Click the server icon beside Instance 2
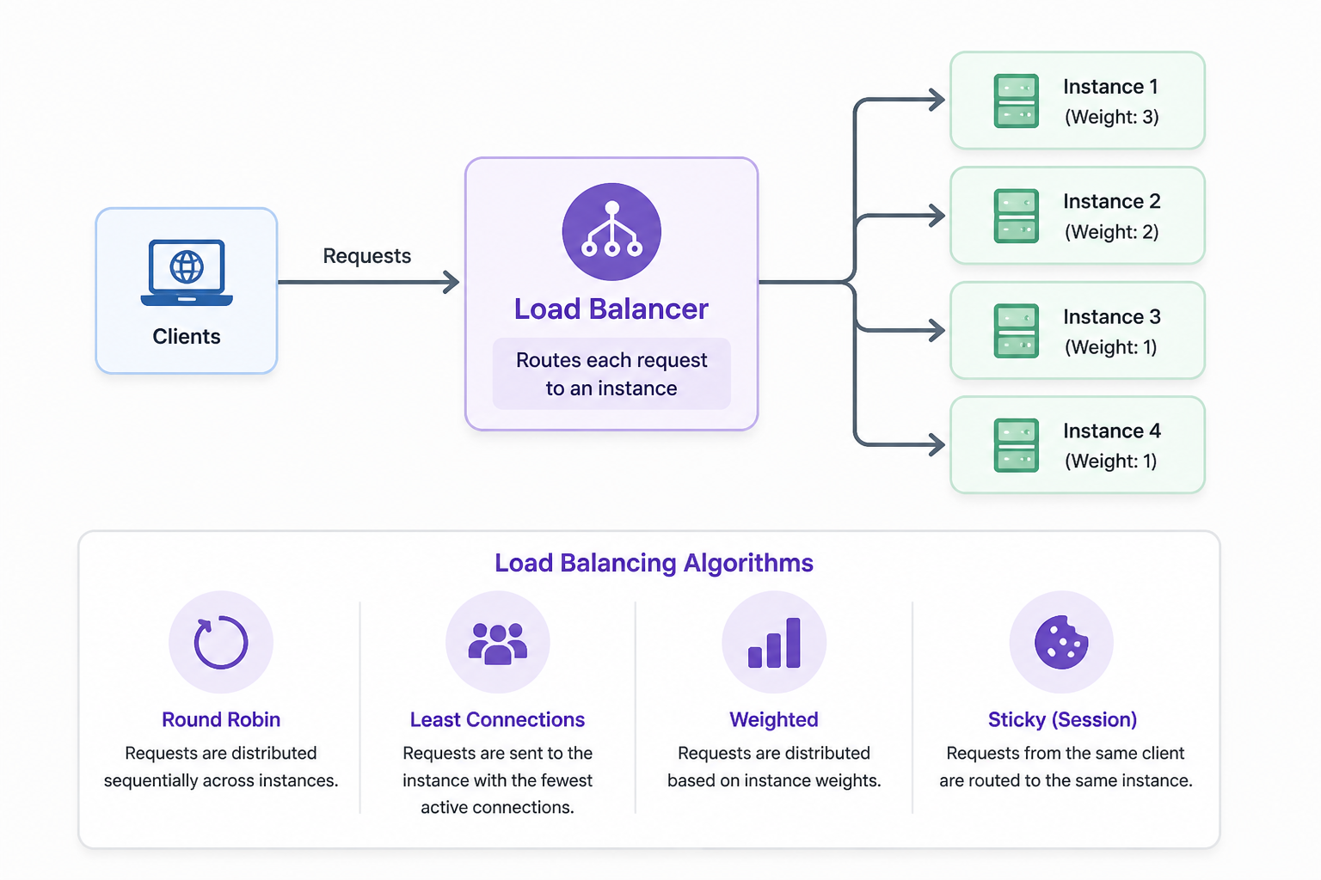Viewport: 1321px width, 880px height. (x=1017, y=216)
